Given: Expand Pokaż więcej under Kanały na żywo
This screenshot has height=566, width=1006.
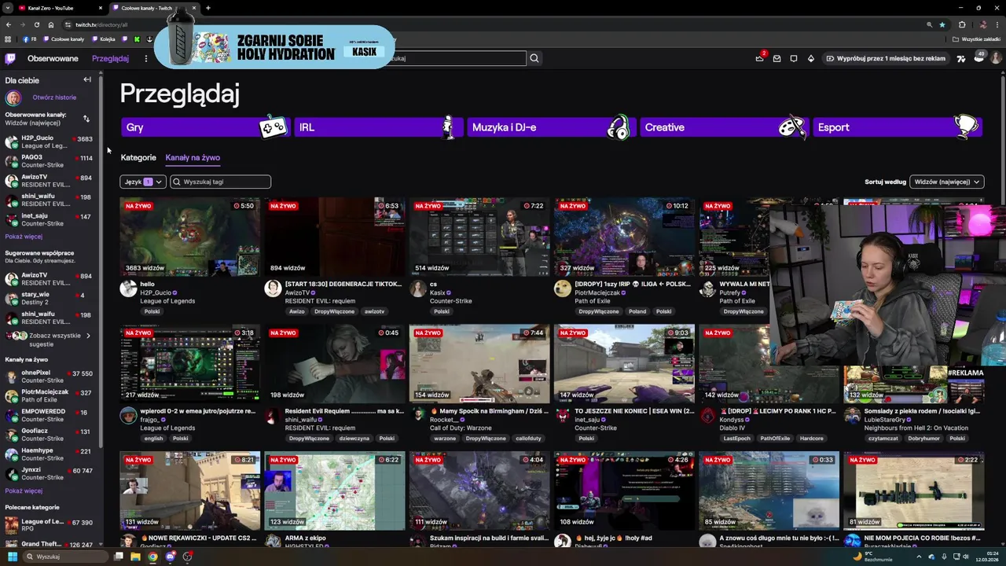Looking at the screenshot, I should pyautogui.click(x=24, y=491).
